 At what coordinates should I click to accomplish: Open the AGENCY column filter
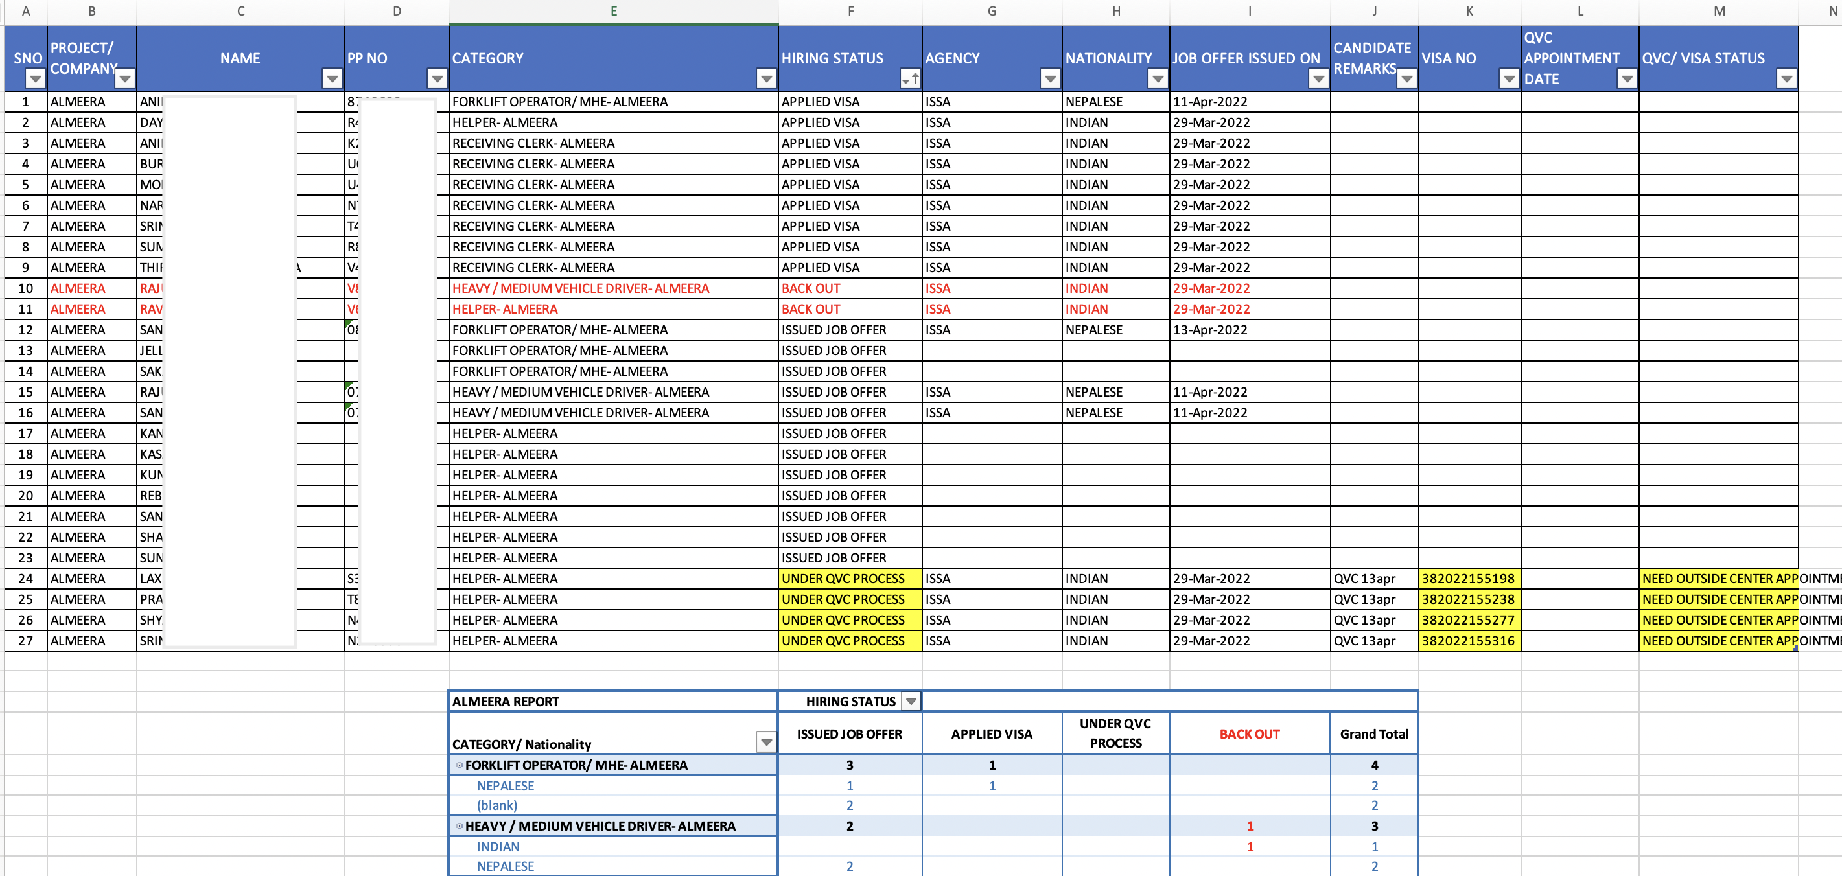(1050, 78)
